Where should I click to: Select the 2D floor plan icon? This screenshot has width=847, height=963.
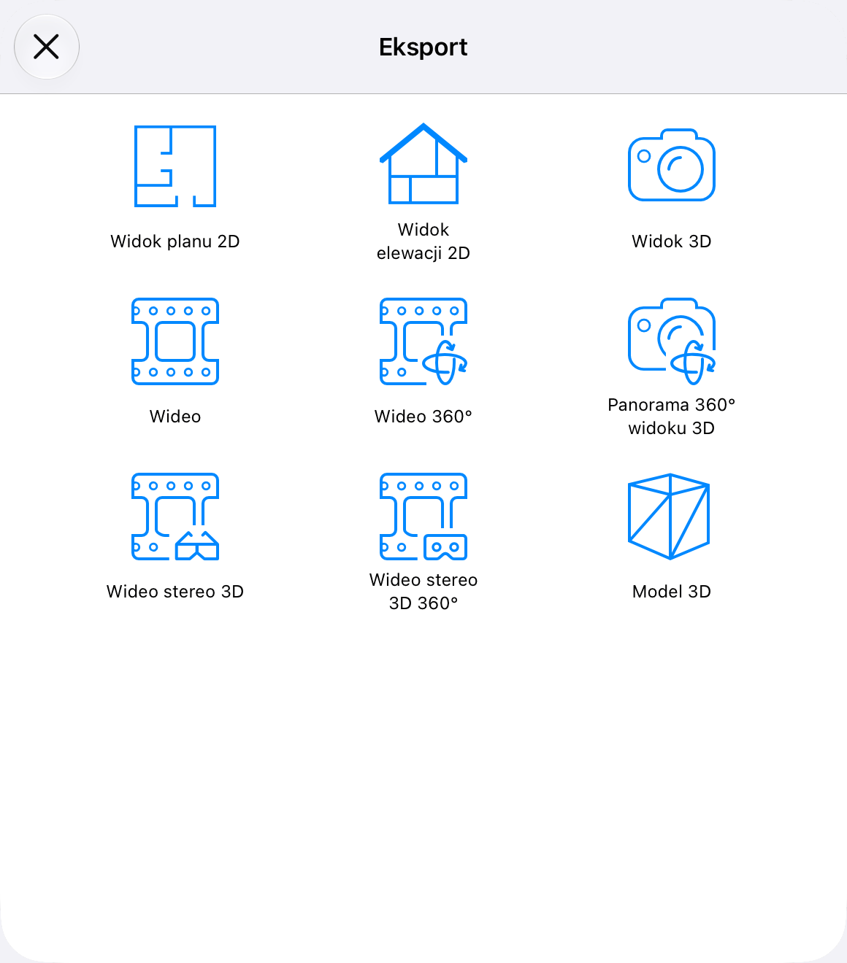[175, 166]
